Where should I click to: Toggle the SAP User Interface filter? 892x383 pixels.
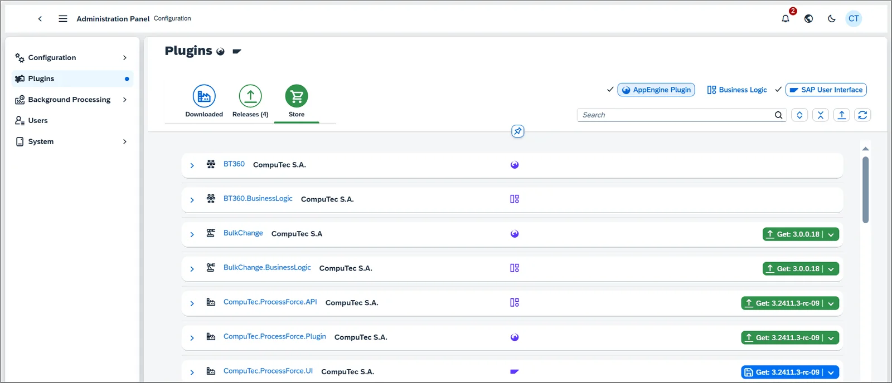[x=826, y=90]
